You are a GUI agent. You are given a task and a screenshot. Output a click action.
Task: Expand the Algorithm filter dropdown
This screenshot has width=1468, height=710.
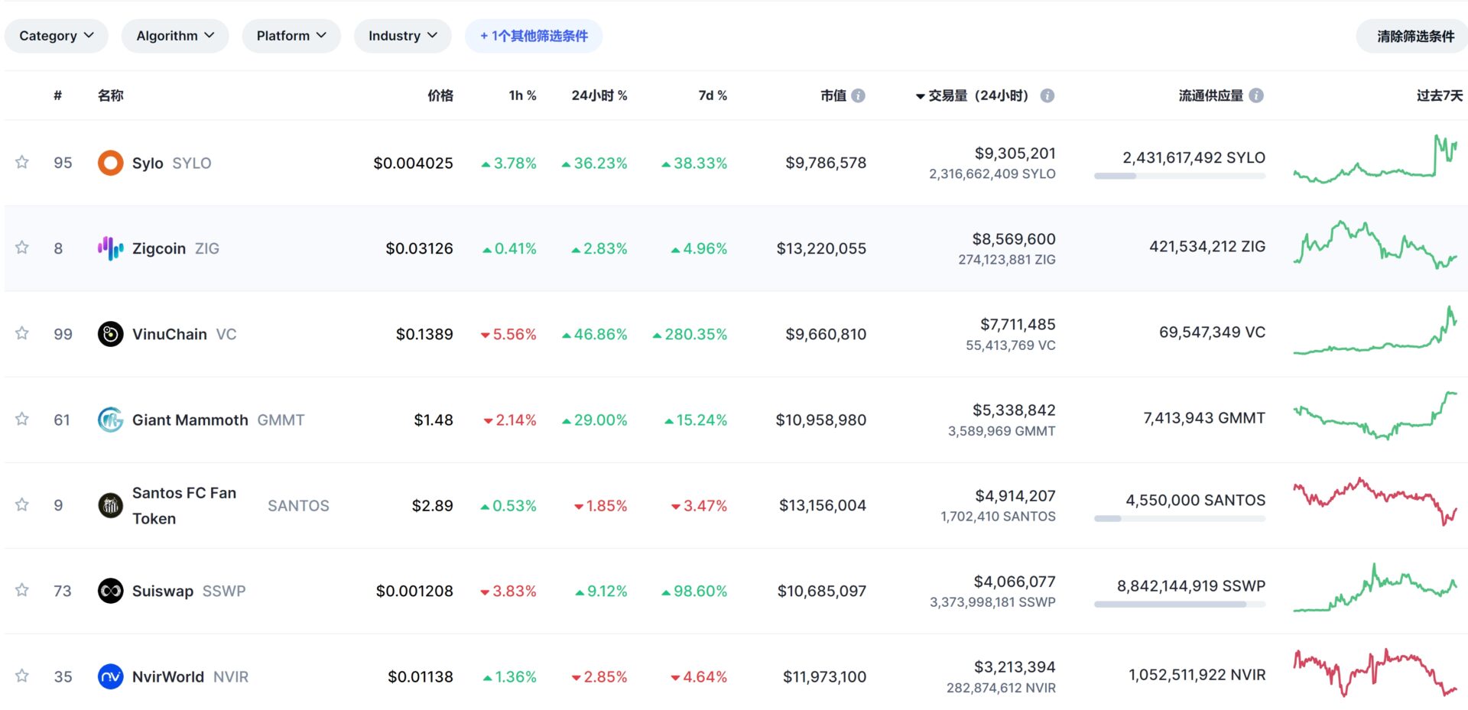[x=174, y=36]
